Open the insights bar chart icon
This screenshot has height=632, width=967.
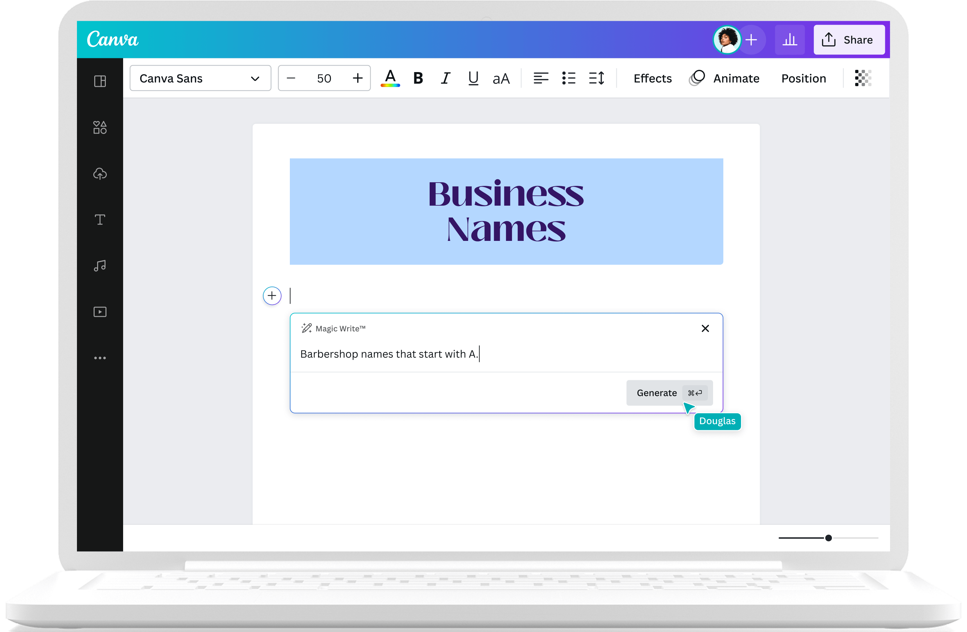point(789,39)
